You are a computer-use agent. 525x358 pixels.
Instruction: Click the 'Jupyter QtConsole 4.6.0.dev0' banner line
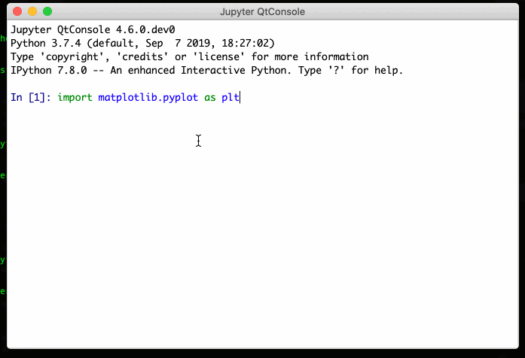point(93,30)
